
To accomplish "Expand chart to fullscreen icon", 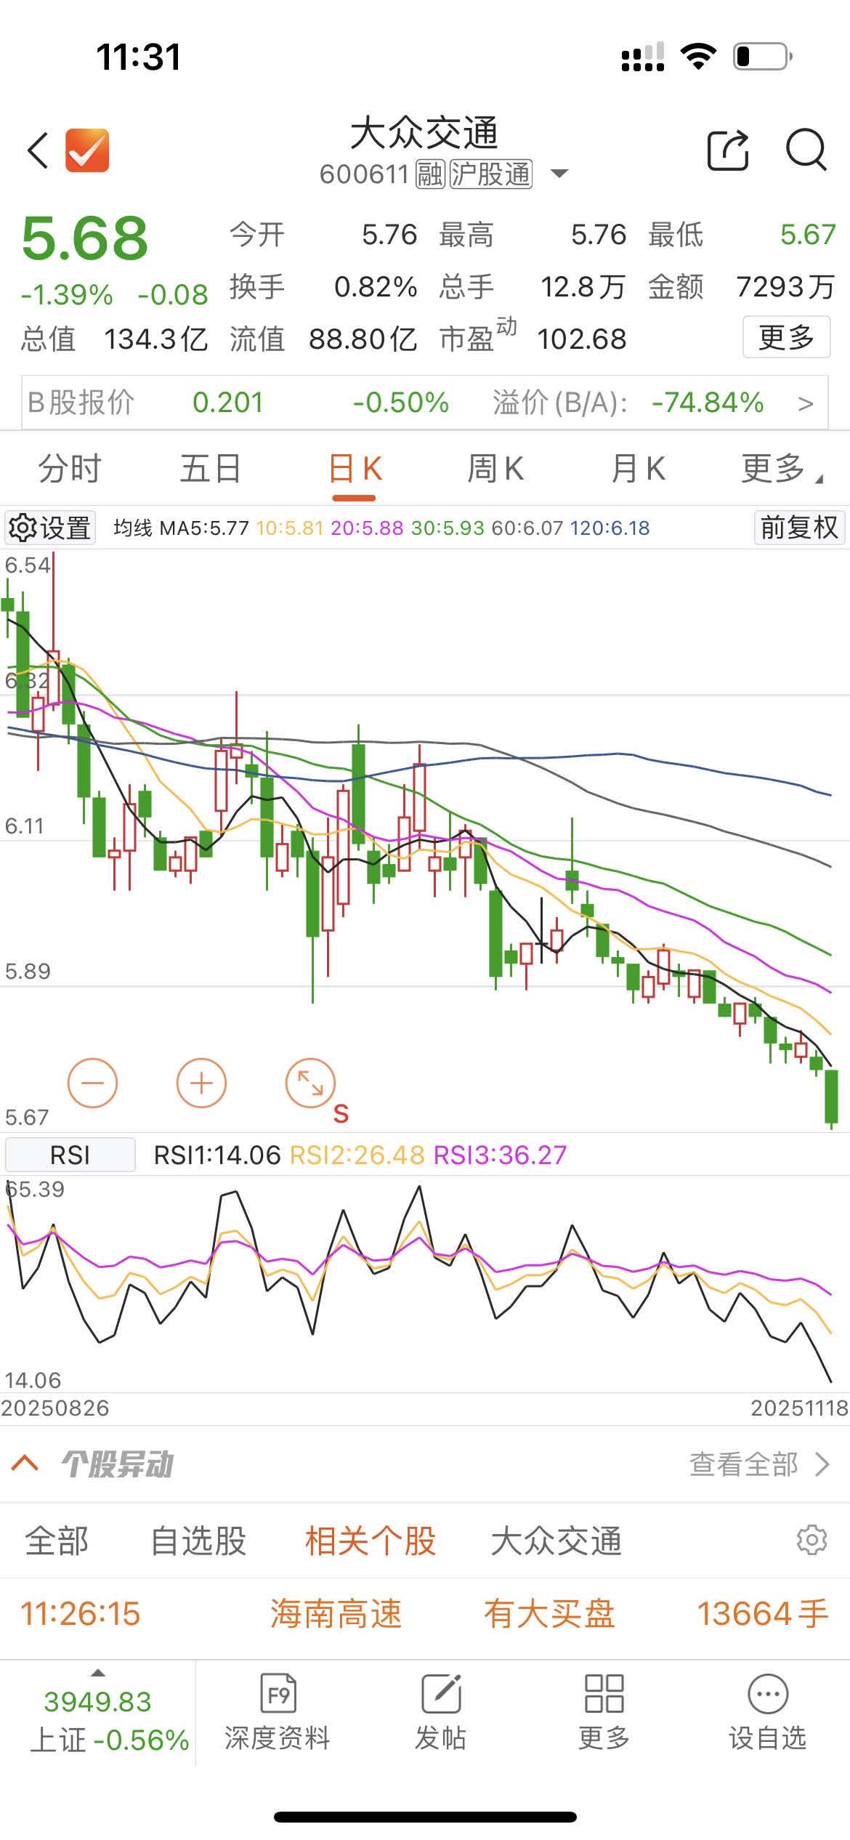I will (310, 1083).
